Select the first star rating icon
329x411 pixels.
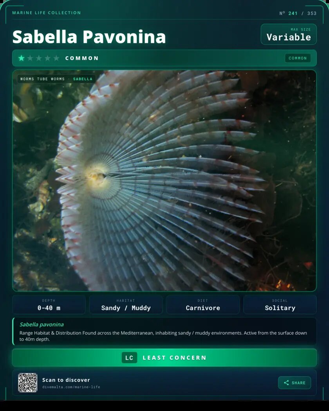click(21, 58)
